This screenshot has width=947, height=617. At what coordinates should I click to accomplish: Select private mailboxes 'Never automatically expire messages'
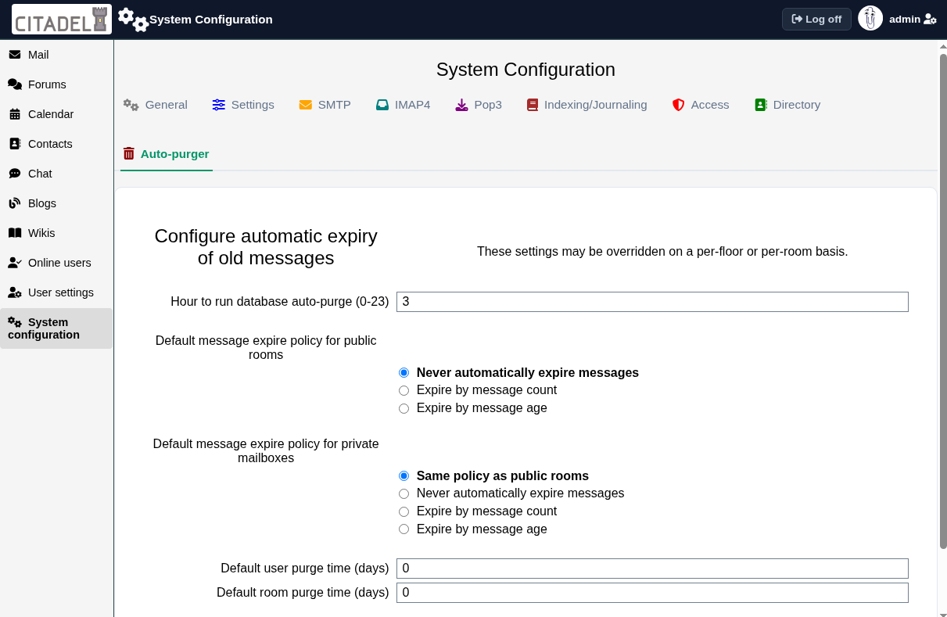coord(404,493)
